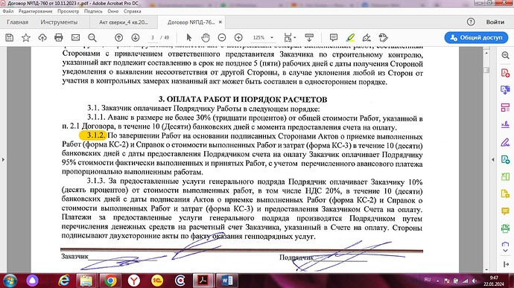The image size is (514, 288).
Task: Click the Общий доступ button
Action: [x=476, y=38]
